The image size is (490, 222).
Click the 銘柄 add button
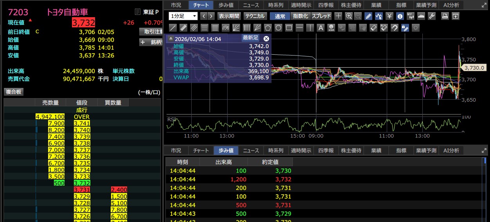coord(151,42)
